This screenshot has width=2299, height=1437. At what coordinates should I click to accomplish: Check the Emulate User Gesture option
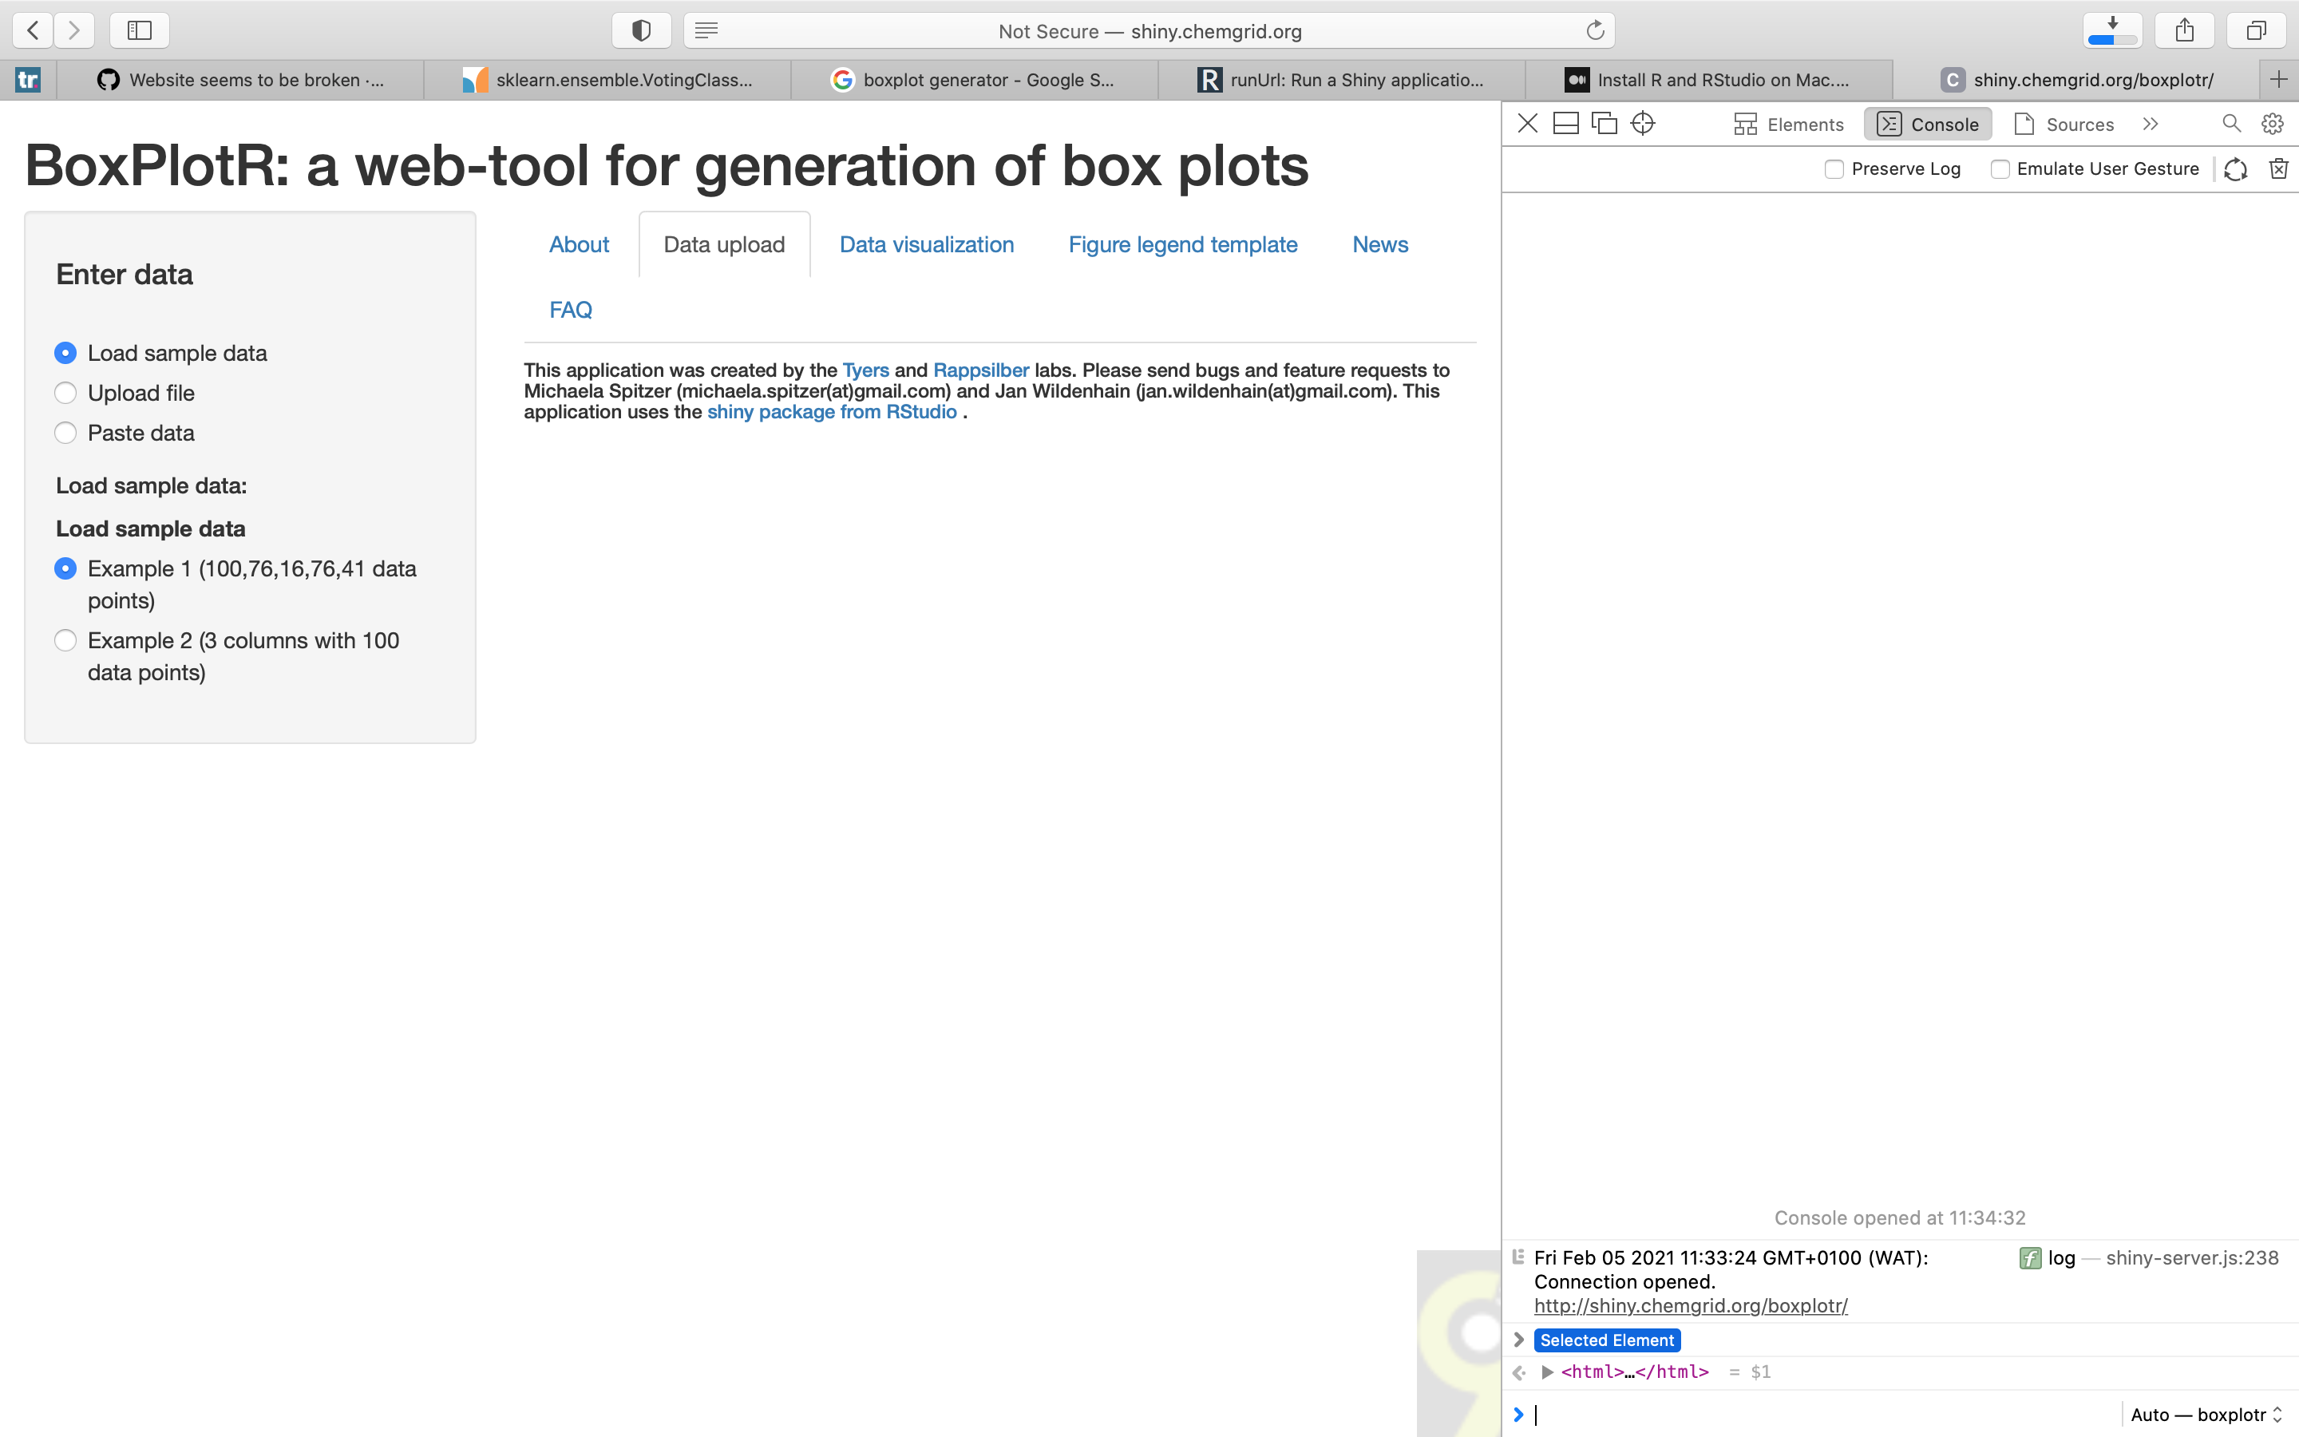(x=2000, y=169)
